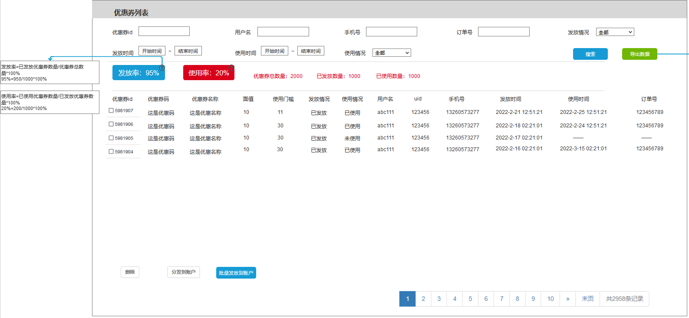
Task: Click 优惠券列表 page title
Action: [131, 13]
